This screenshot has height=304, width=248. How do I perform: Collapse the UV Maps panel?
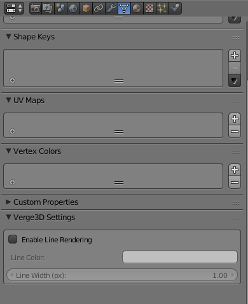(x=8, y=100)
